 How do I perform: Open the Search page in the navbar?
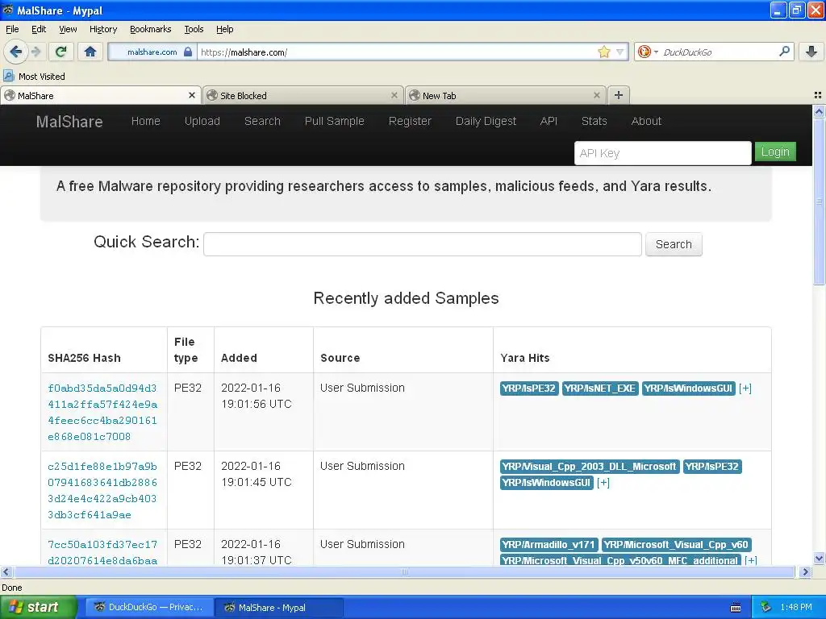(262, 121)
